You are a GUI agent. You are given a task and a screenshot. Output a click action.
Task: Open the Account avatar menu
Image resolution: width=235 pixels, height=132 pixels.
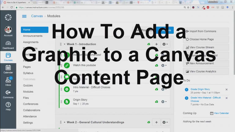(8, 31)
